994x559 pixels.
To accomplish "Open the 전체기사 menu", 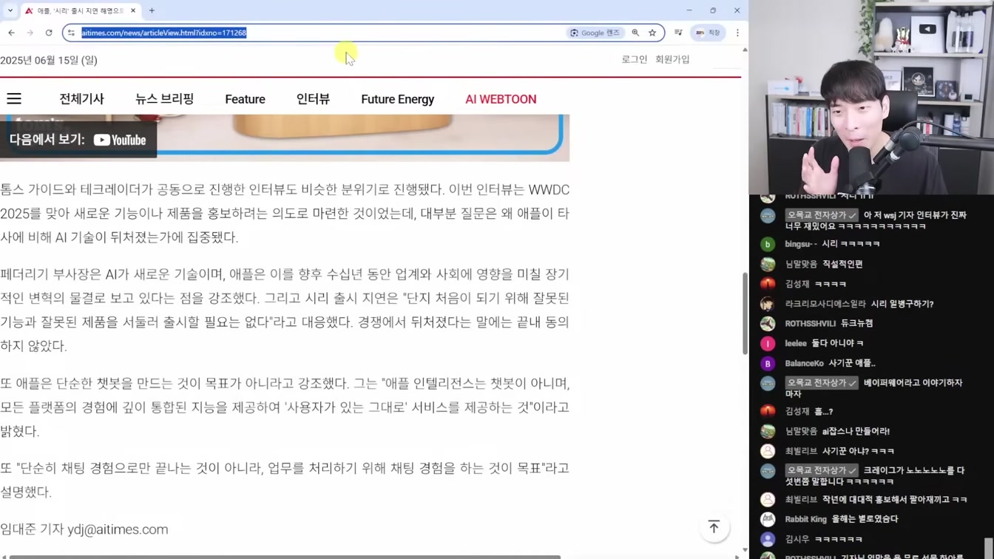I will point(82,99).
